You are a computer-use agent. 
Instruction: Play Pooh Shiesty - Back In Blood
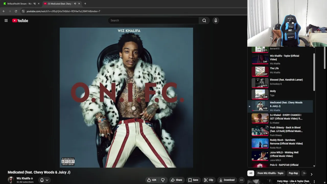280,131
